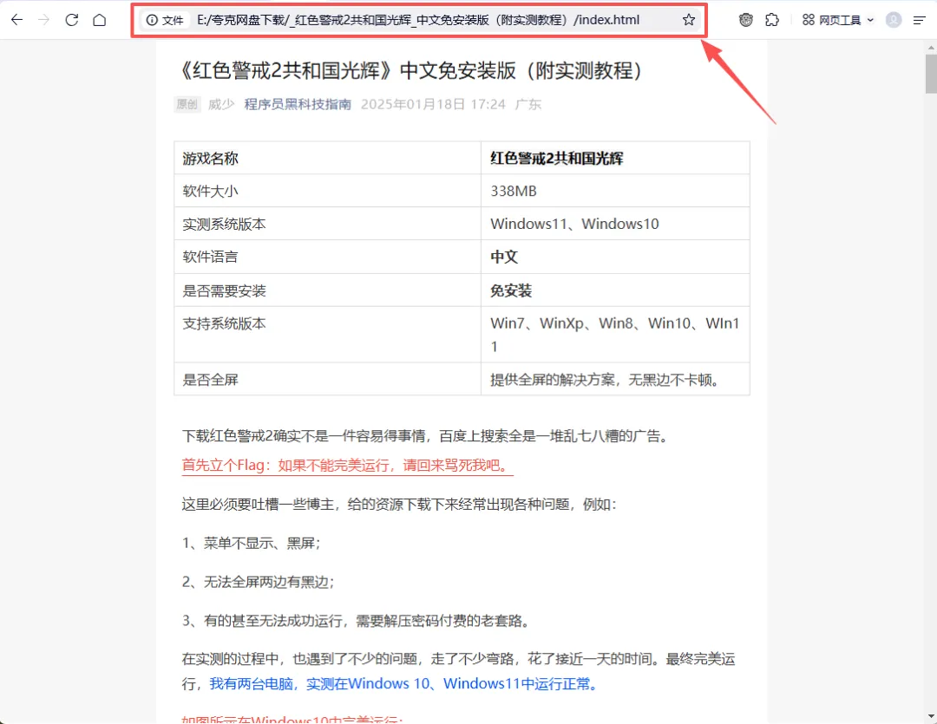Click the page vertical scrollbar thumb

pos(931,74)
